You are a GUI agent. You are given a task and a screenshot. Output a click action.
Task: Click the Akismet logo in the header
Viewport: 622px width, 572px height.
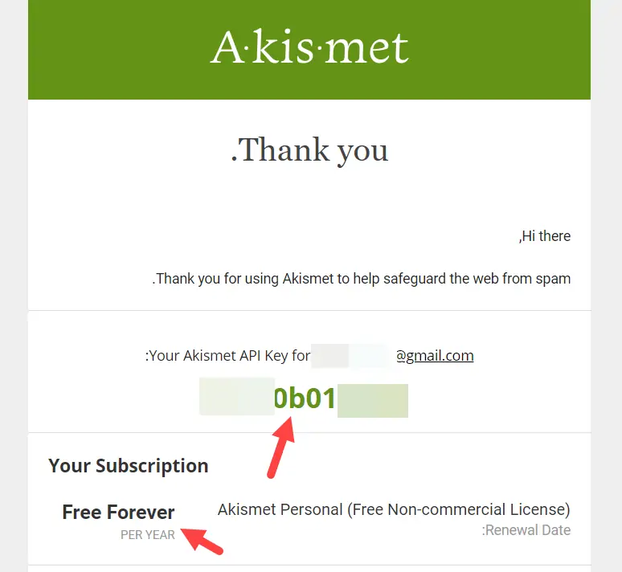309,48
